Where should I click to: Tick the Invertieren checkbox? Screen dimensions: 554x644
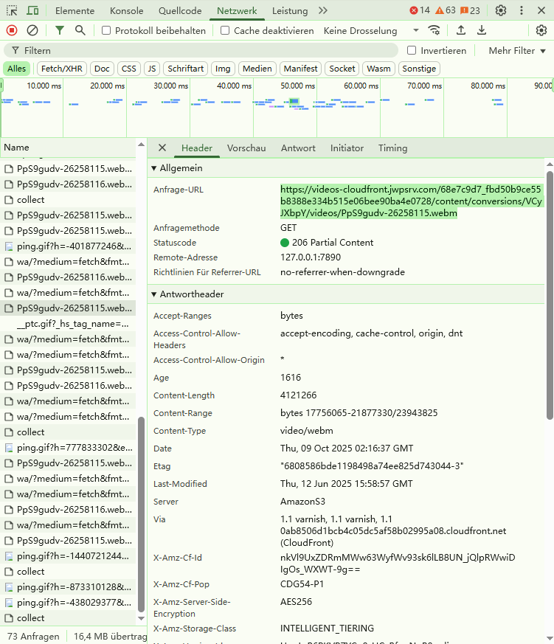[412, 50]
